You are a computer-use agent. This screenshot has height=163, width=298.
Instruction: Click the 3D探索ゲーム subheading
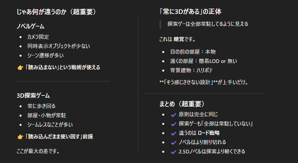point(33,96)
